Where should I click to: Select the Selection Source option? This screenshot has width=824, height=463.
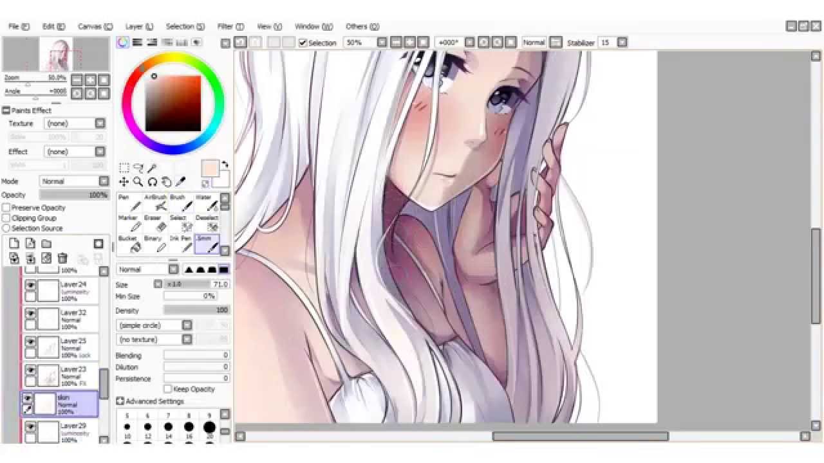(x=6, y=228)
